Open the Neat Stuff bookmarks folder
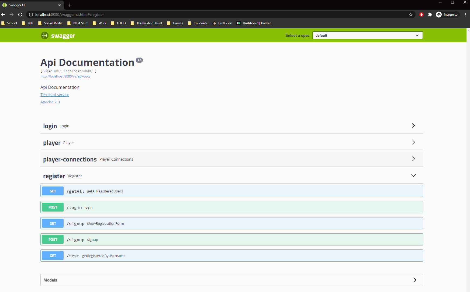Screen dimensions: 470x292 click(78, 23)
